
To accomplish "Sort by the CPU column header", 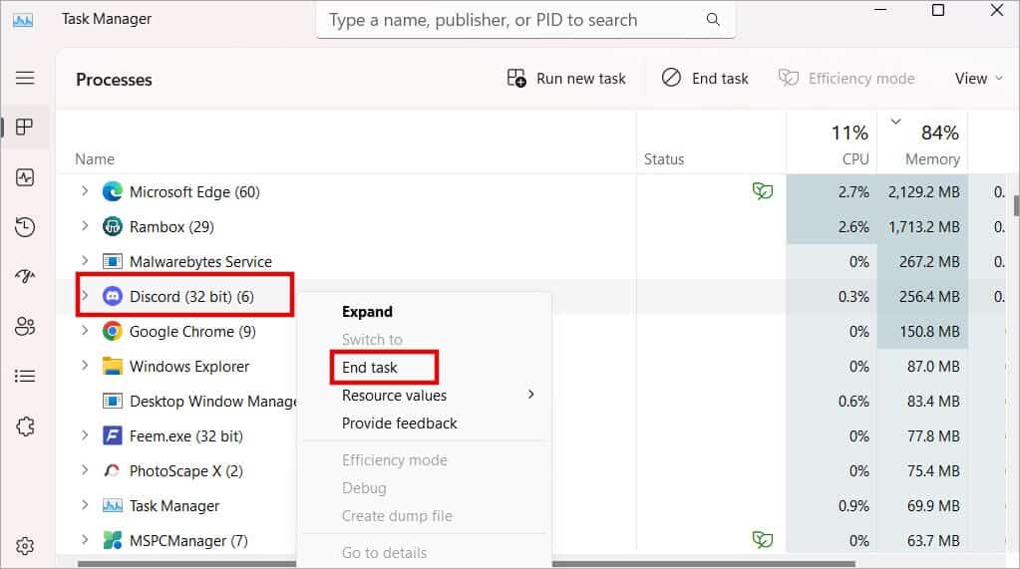I will point(854,159).
